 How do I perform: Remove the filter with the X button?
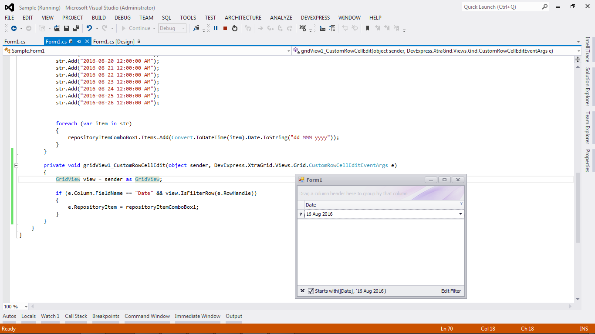302,291
